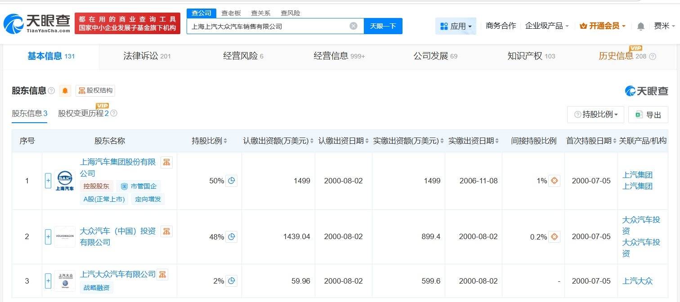Viewport: 680px width, 302px height.
Task: Open the 持股比例 dropdown filter
Action: click(596, 115)
